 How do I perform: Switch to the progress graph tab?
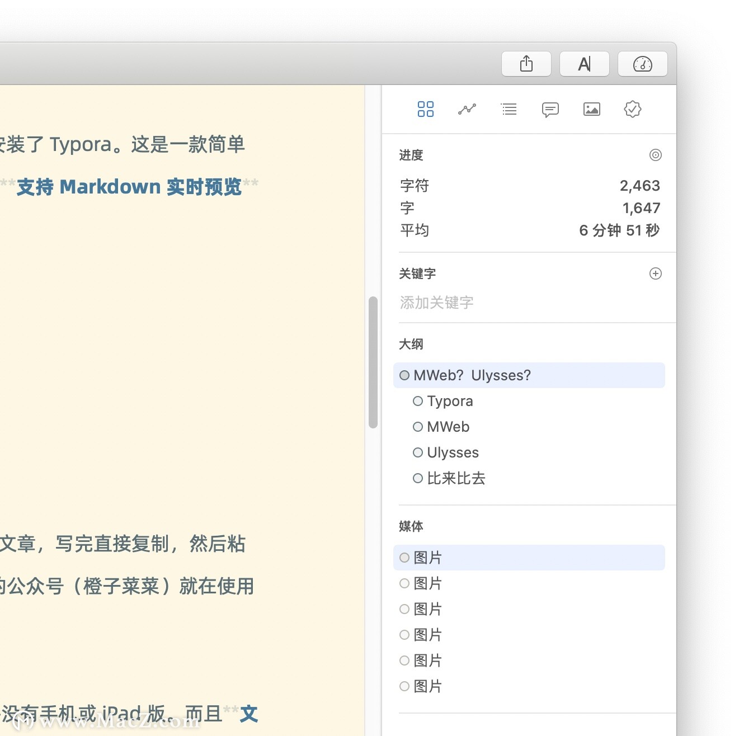467,109
